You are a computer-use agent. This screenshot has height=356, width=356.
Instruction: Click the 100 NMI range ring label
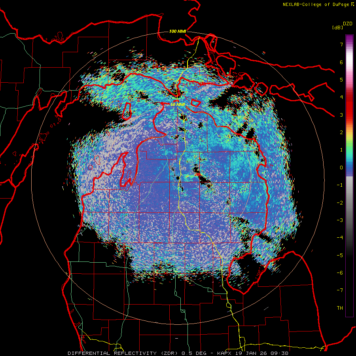click(x=178, y=31)
